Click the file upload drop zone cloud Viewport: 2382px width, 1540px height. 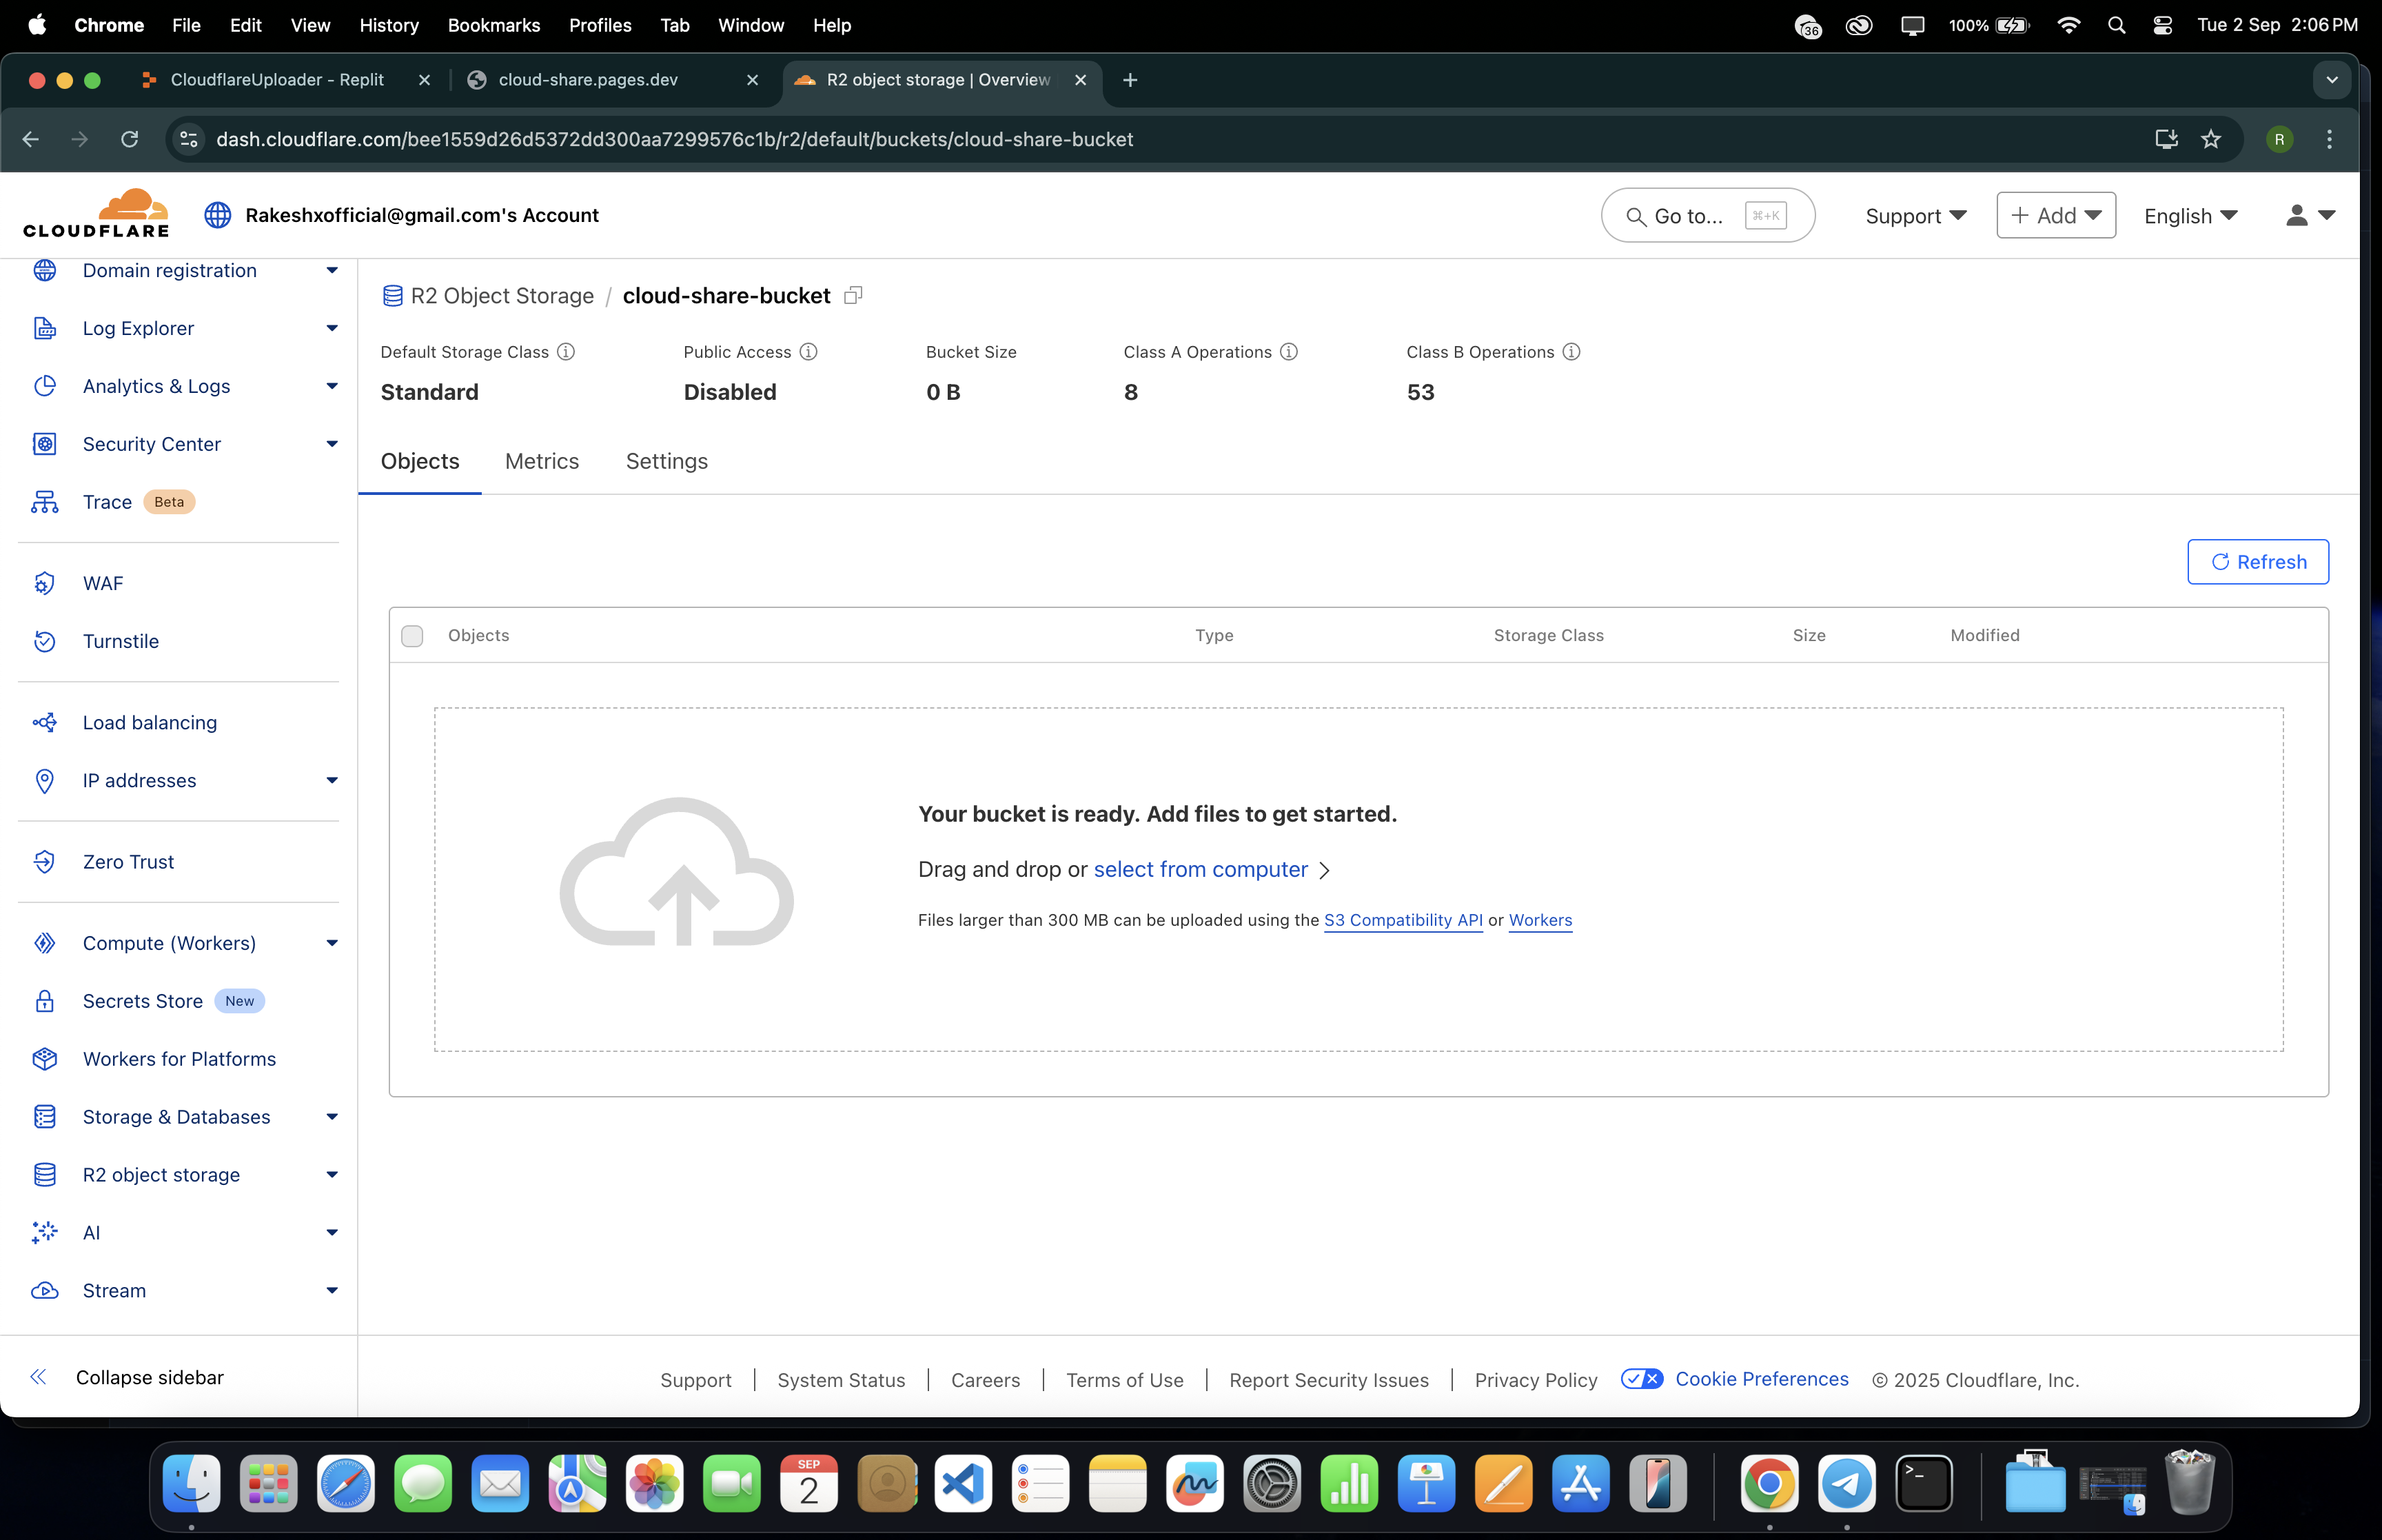677,872
